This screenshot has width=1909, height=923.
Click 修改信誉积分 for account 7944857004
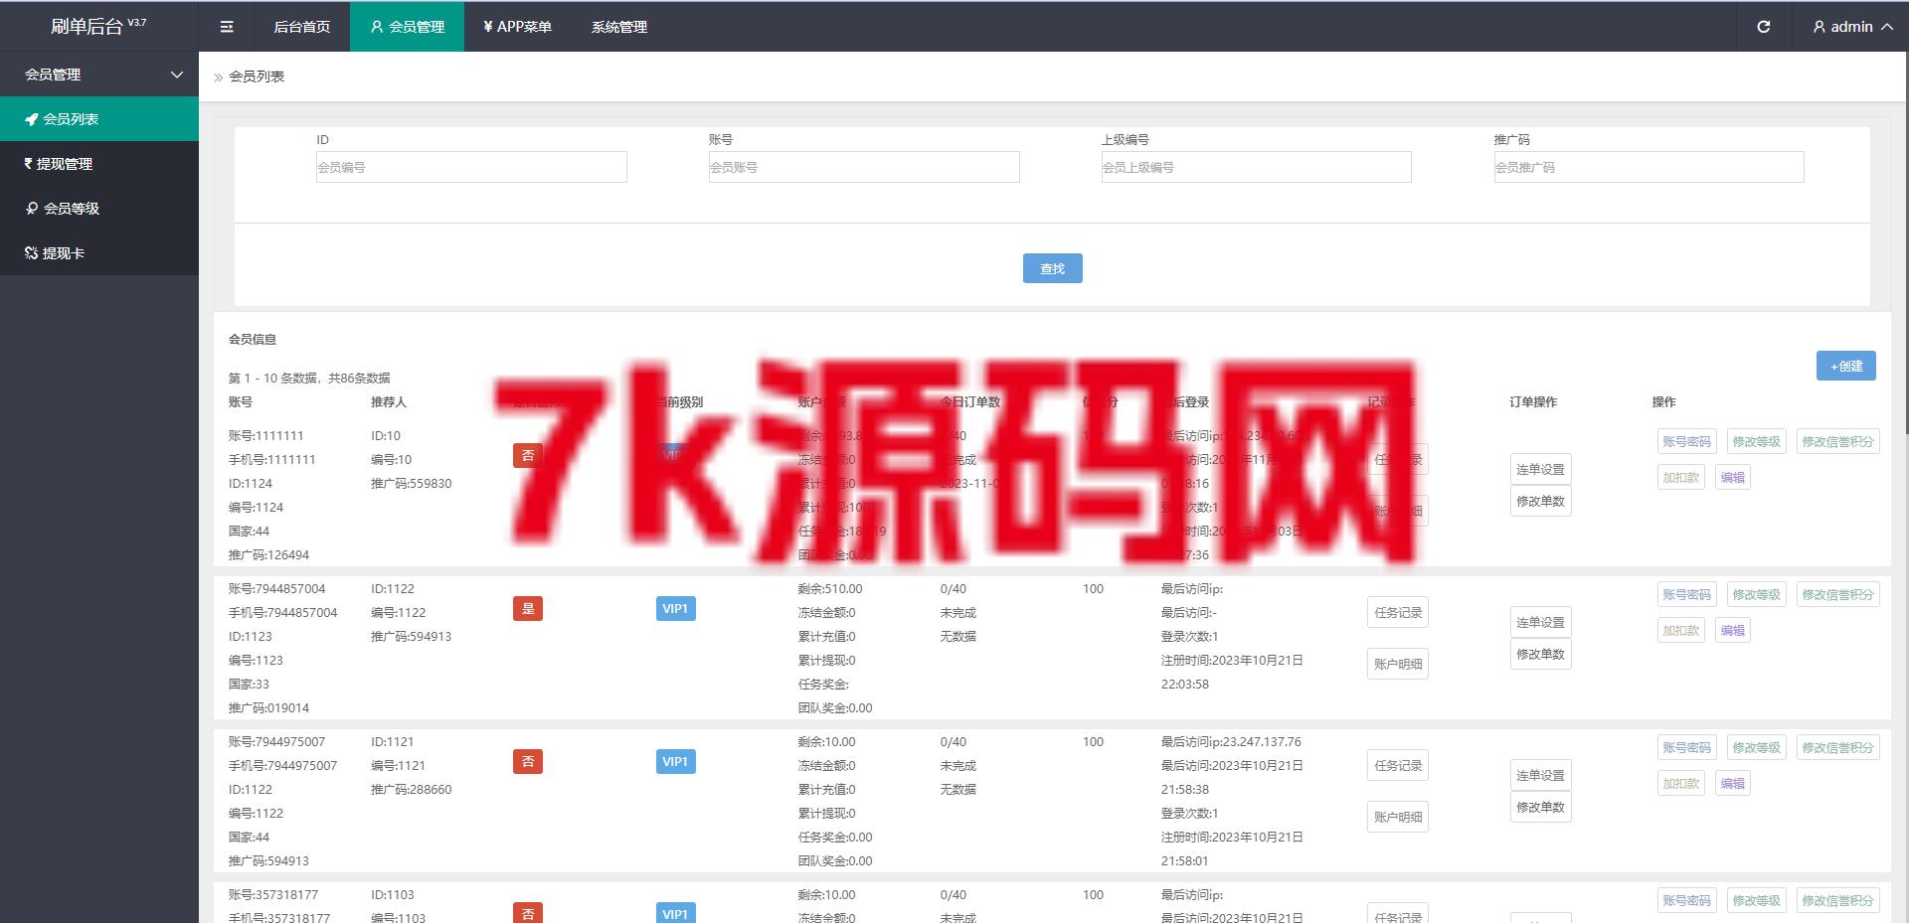click(x=1838, y=594)
